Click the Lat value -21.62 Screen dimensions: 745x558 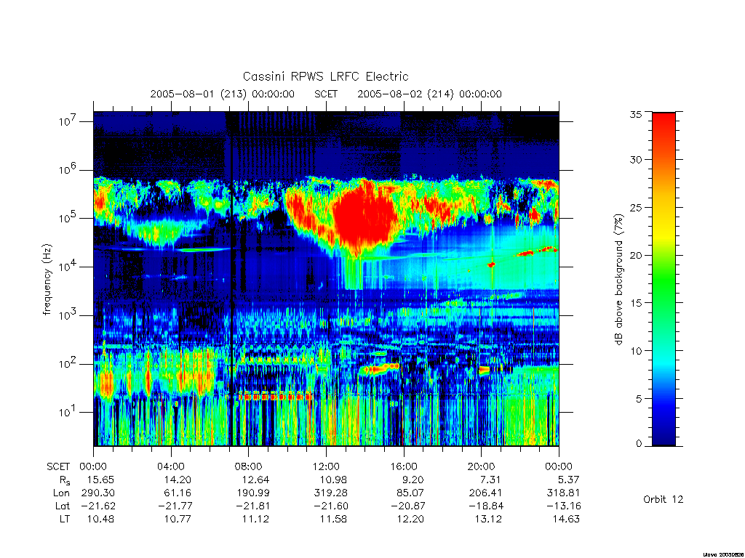coord(98,506)
